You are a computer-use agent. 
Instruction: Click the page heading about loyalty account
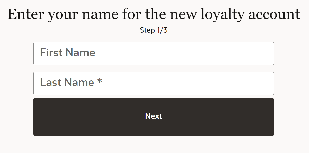click(154, 14)
